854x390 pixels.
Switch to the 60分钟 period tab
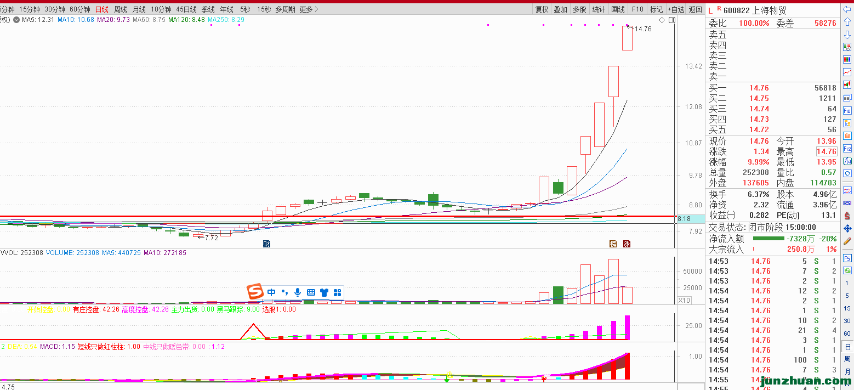[80, 9]
